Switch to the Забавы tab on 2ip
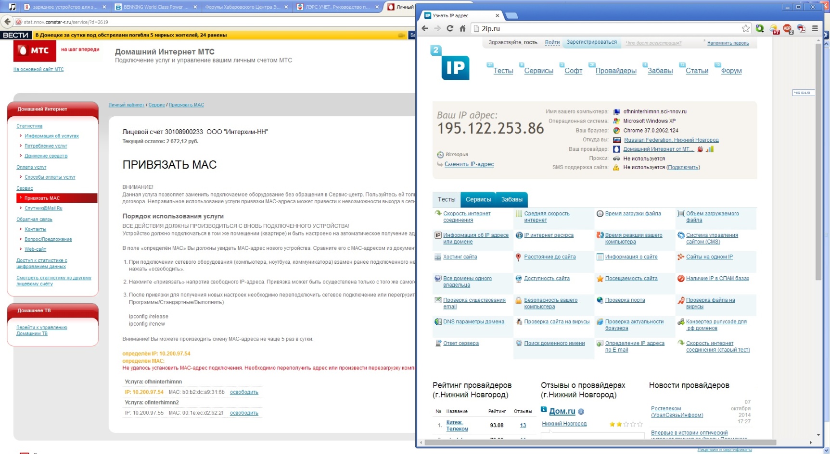Viewport: 830px width, 454px height. (x=511, y=199)
